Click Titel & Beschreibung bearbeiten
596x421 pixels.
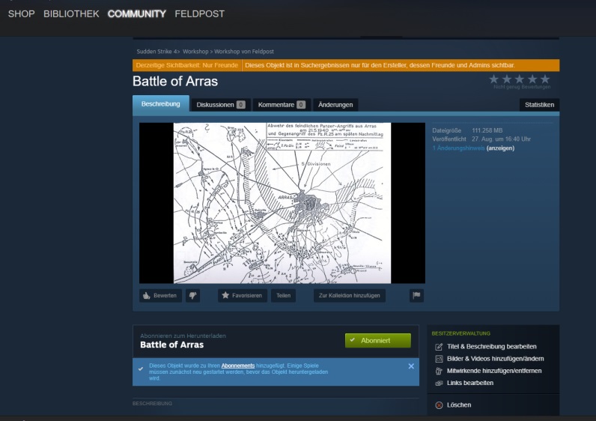click(x=491, y=346)
